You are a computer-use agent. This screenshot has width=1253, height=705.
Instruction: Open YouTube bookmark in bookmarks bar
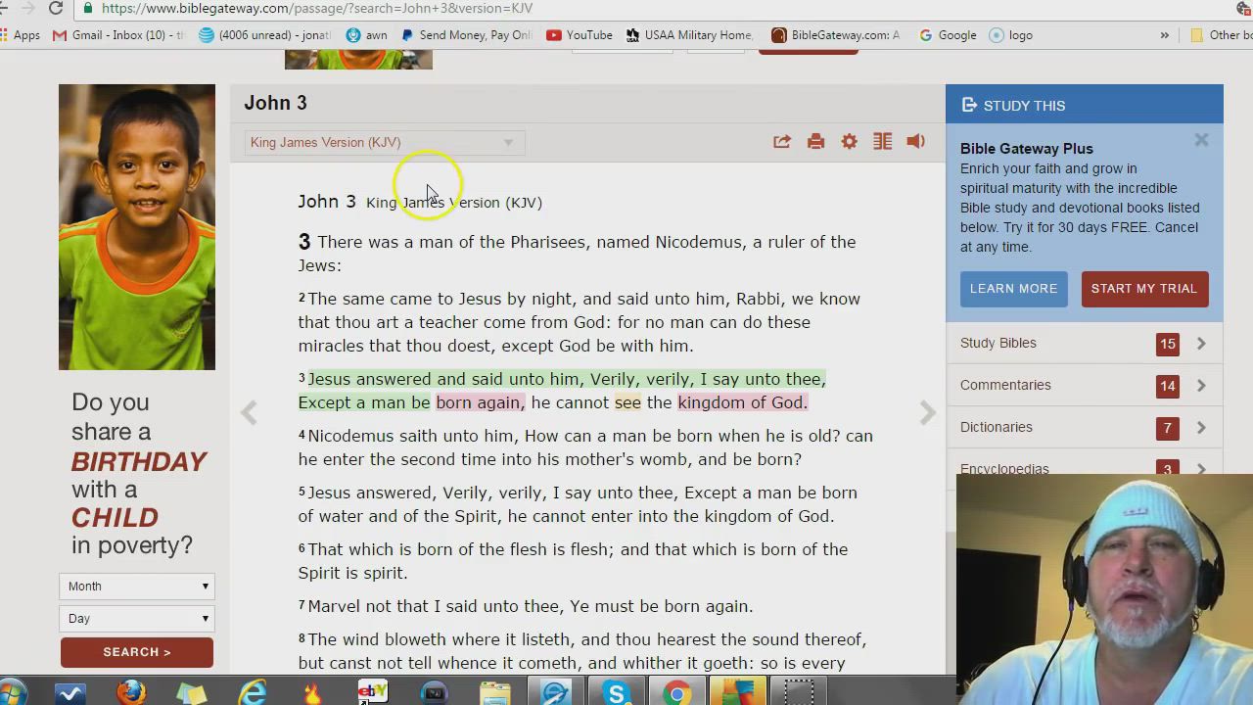click(x=580, y=35)
